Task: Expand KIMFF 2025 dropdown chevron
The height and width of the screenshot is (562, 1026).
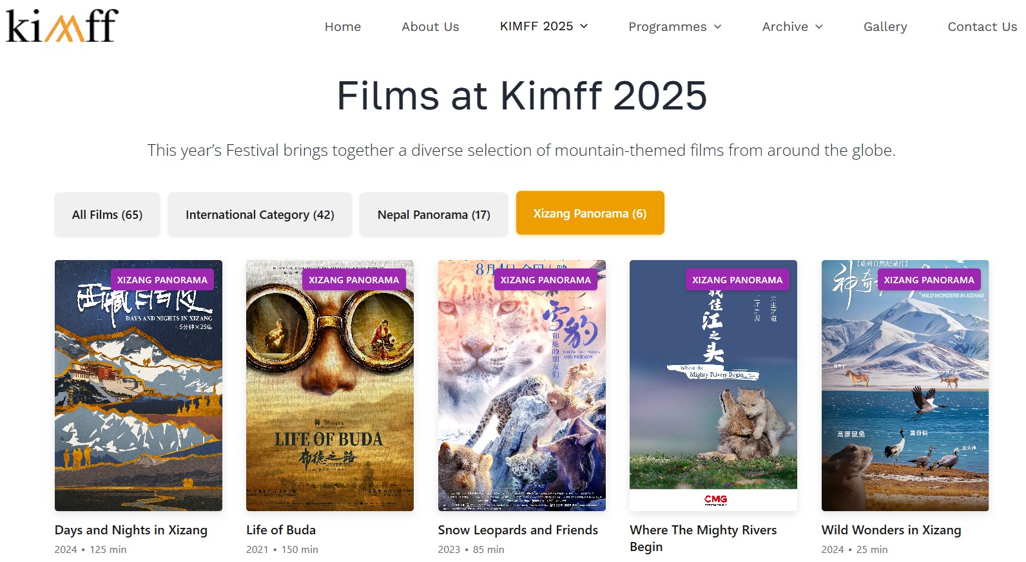Action: pos(584,26)
